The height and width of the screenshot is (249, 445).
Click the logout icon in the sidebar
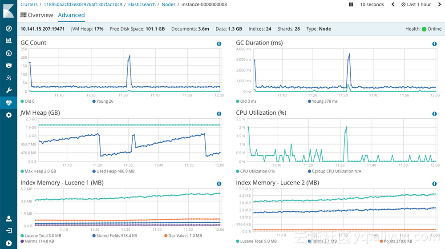pos(8,231)
